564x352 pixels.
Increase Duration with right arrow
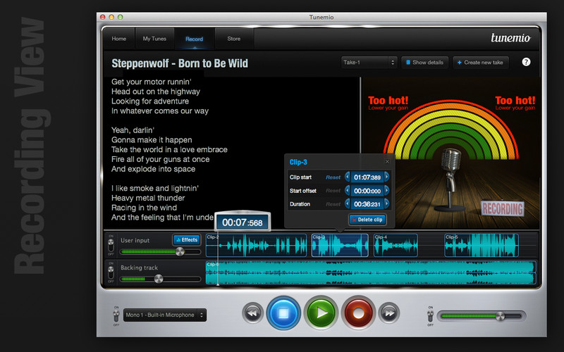tap(386, 203)
